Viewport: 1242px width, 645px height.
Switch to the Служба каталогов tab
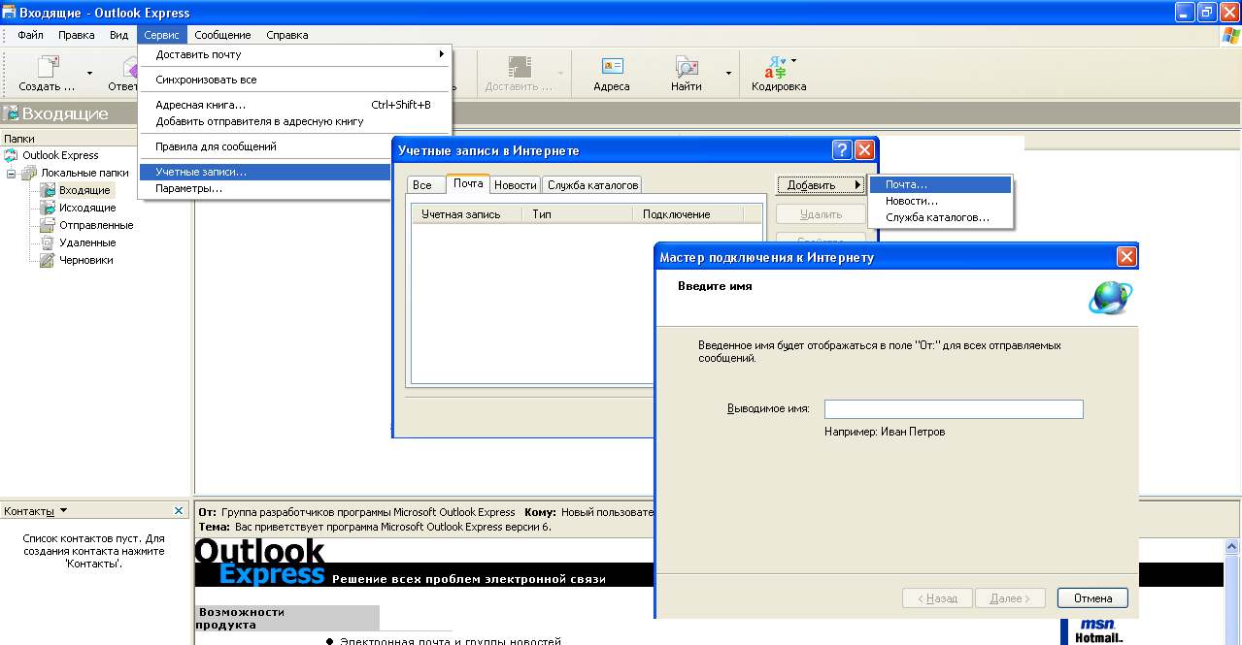(592, 185)
